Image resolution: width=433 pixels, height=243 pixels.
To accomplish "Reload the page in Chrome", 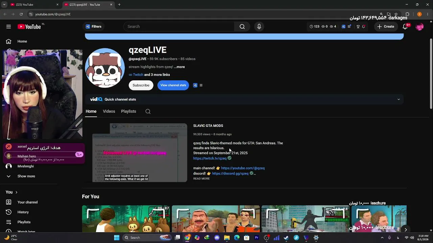I will [x=21, y=14].
